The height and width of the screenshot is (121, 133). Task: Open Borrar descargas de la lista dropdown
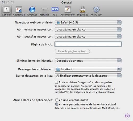[88, 76]
